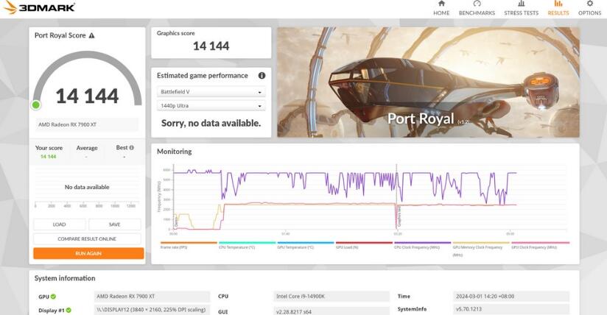The height and width of the screenshot is (315, 607).
Task: Click the Graphics score value 14 144
Action: click(211, 46)
